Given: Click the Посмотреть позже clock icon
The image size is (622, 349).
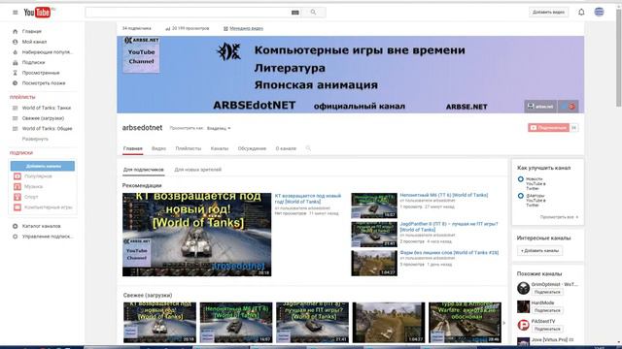Looking at the screenshot, I should click(x=16, y=83).
